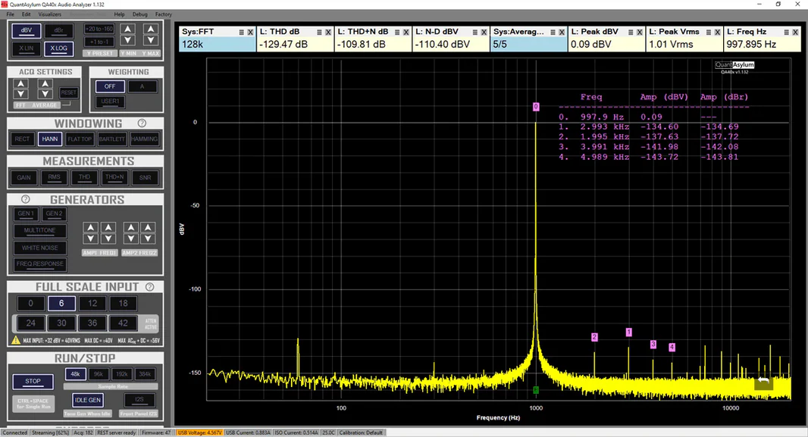Open Full Scale Input help icon
This screenshot has height=437, width=808.
pyautogui.click(x=150, y=287)
